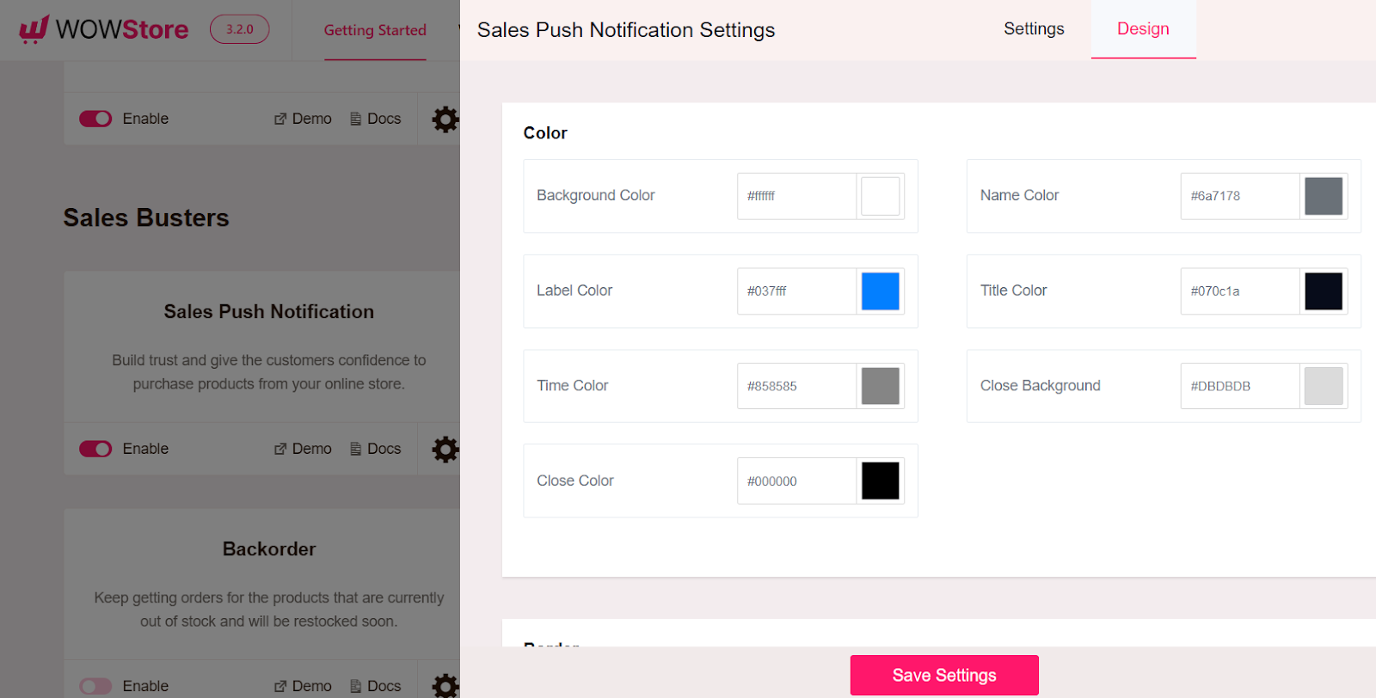
Task: Pick Close Background light gray swatch
Action: [1324, 386]
